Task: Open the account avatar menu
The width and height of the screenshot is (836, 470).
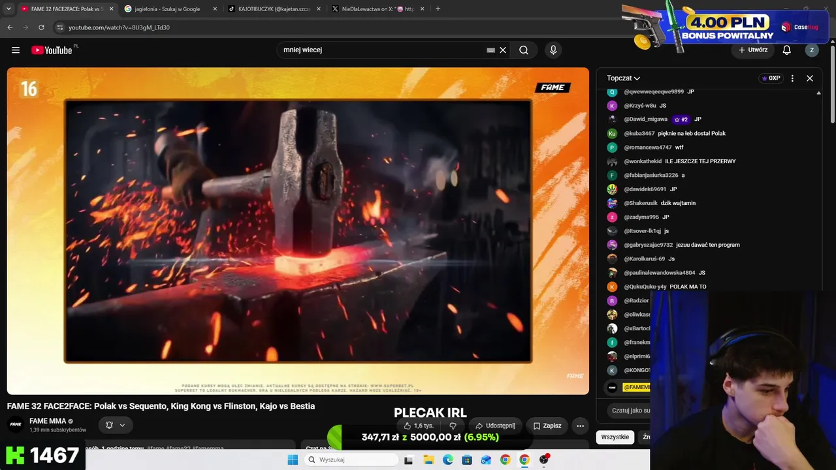Action: [812, 50]
